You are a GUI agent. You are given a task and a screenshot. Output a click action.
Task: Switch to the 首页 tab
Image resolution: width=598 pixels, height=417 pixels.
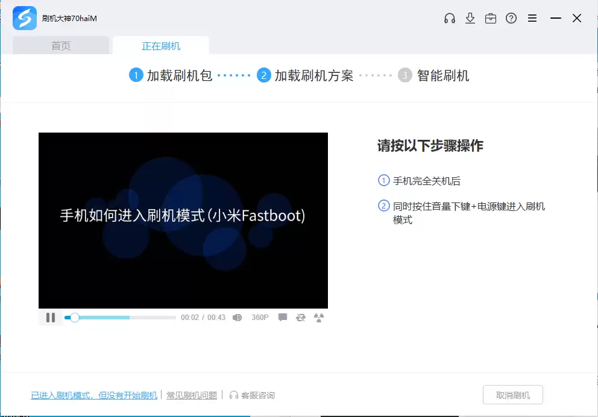61,46
